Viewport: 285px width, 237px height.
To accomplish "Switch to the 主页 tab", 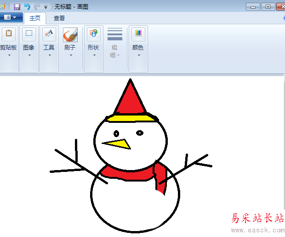I will point(35,18).
